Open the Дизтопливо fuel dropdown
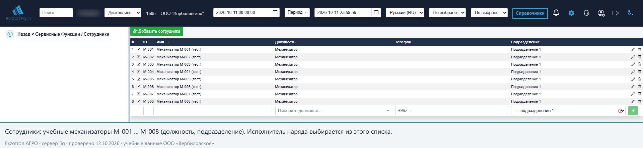 pyautogui.click(x=123, y=13)
